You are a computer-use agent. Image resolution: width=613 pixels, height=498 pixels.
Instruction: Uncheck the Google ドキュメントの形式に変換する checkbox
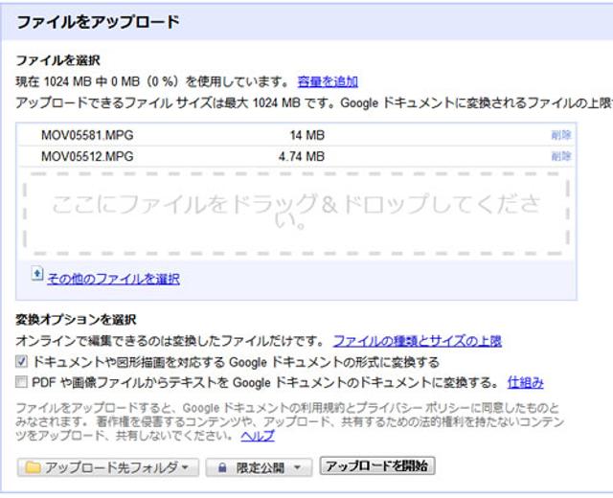21,362
